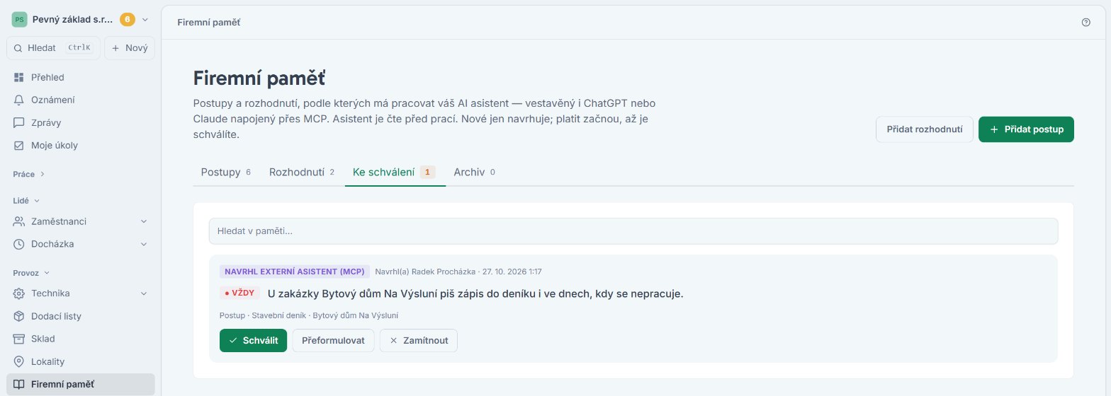Click the notification badge showing 6

(x=128, y=20)
